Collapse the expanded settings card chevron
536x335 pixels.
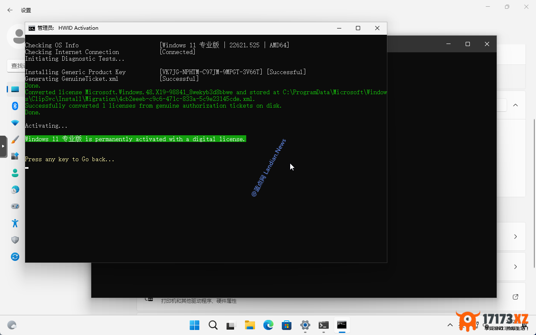(x=515, y=105)
